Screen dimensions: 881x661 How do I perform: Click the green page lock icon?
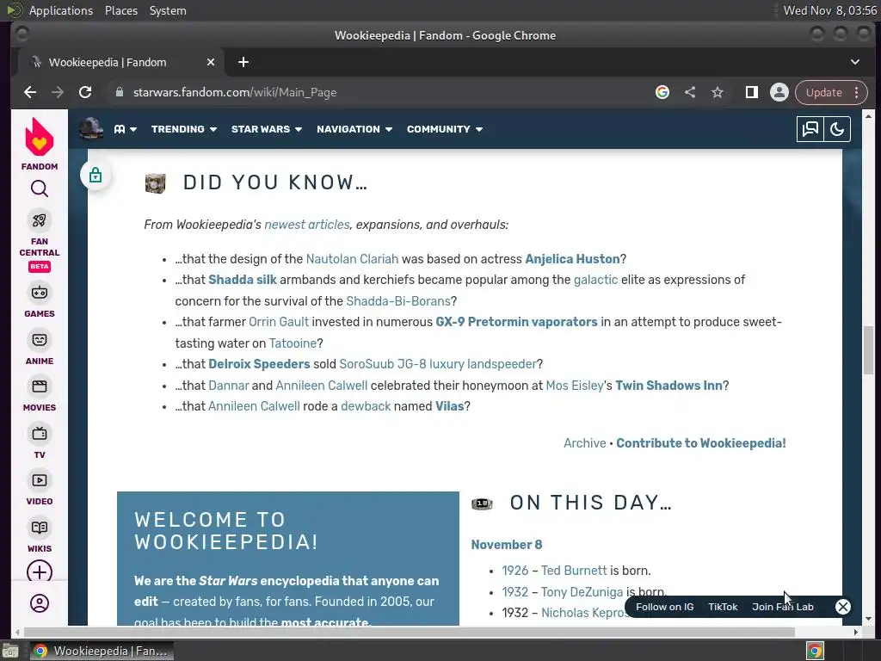point(95,176)
